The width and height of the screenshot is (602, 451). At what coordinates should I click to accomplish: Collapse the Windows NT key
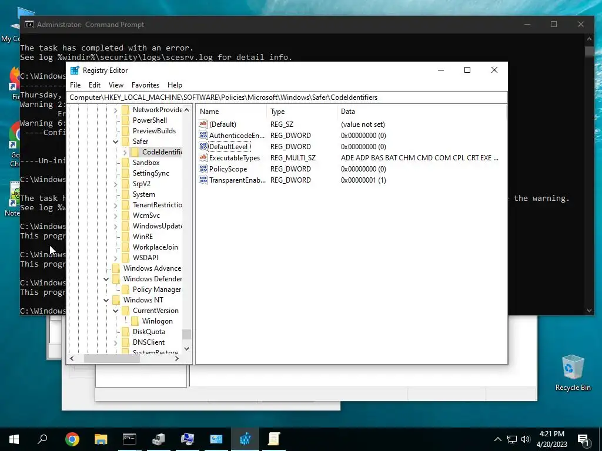[x=106, y=300]
